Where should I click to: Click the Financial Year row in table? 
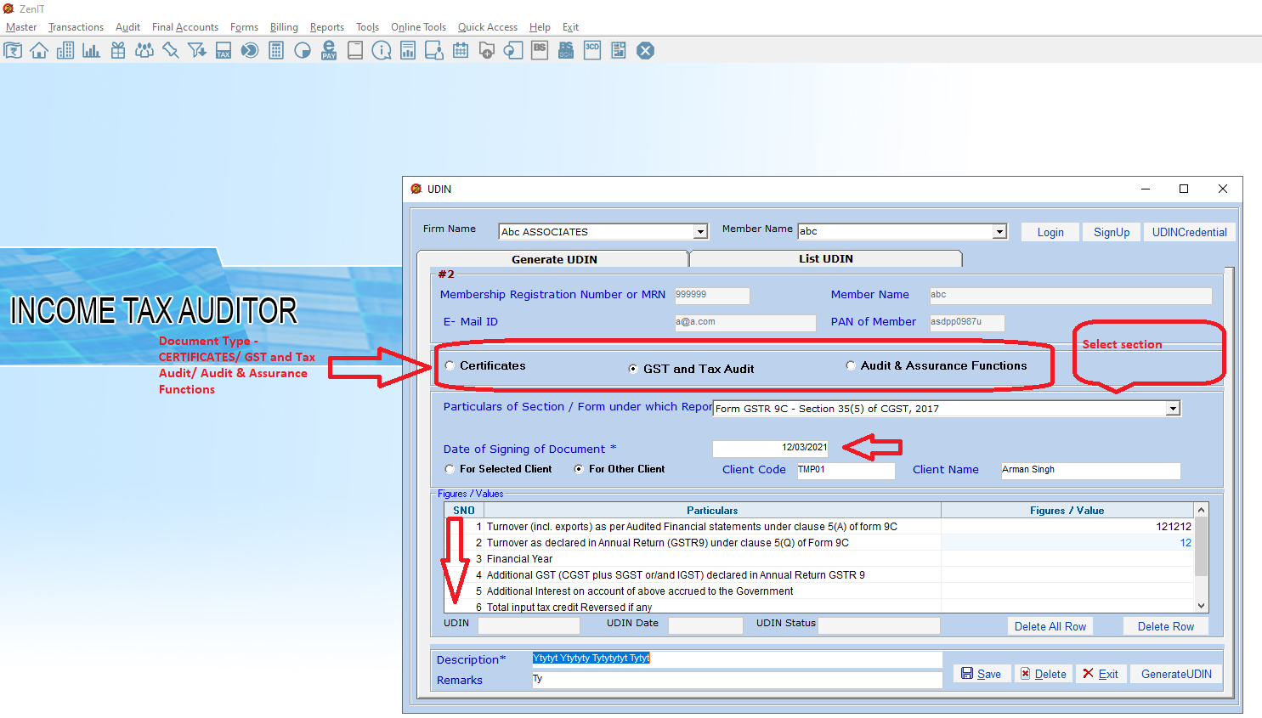tap(819, 559)
